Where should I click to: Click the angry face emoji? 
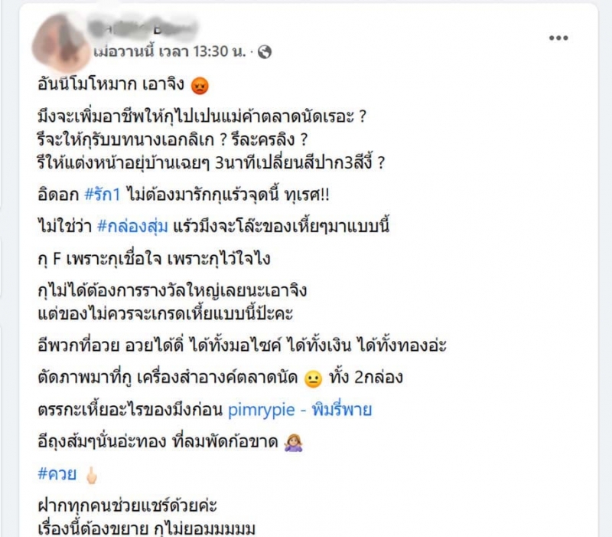(200, 86)
